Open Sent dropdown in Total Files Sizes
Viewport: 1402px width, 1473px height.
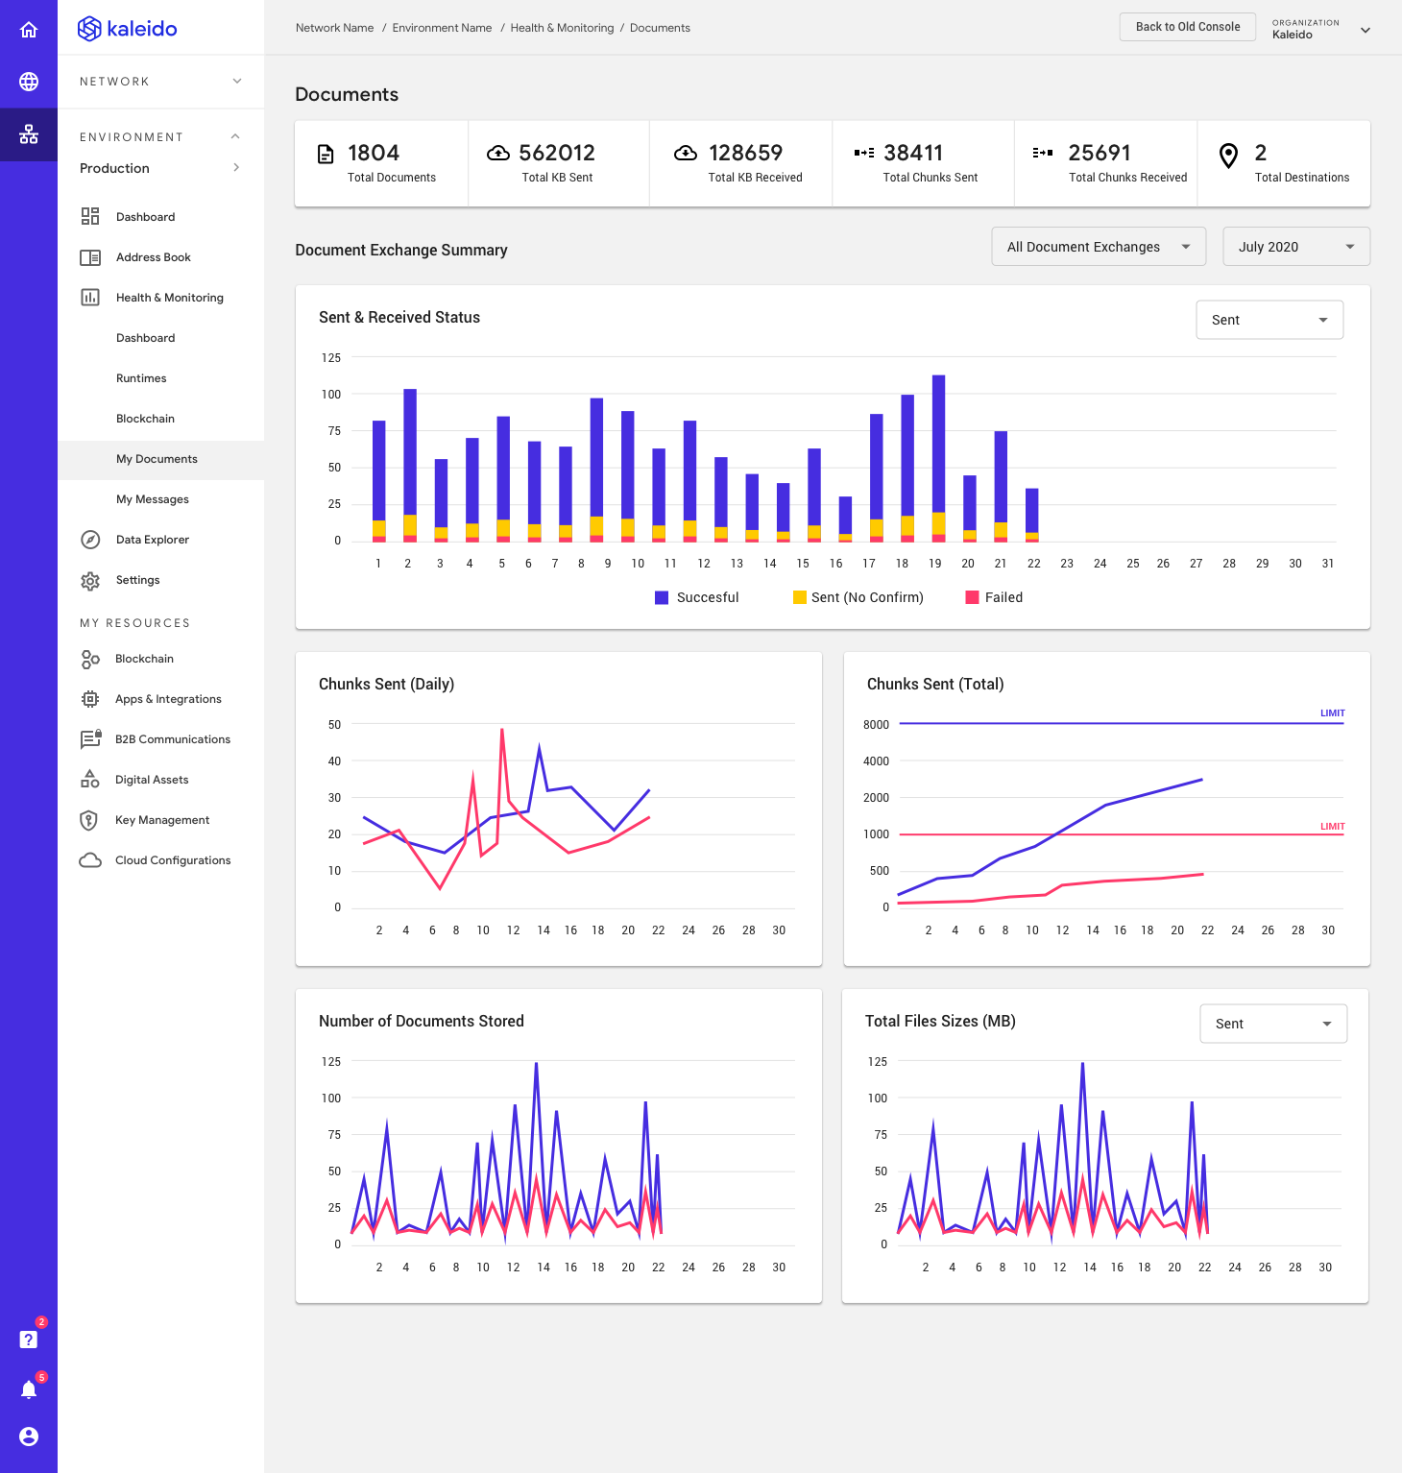tap(1273, 1024)
